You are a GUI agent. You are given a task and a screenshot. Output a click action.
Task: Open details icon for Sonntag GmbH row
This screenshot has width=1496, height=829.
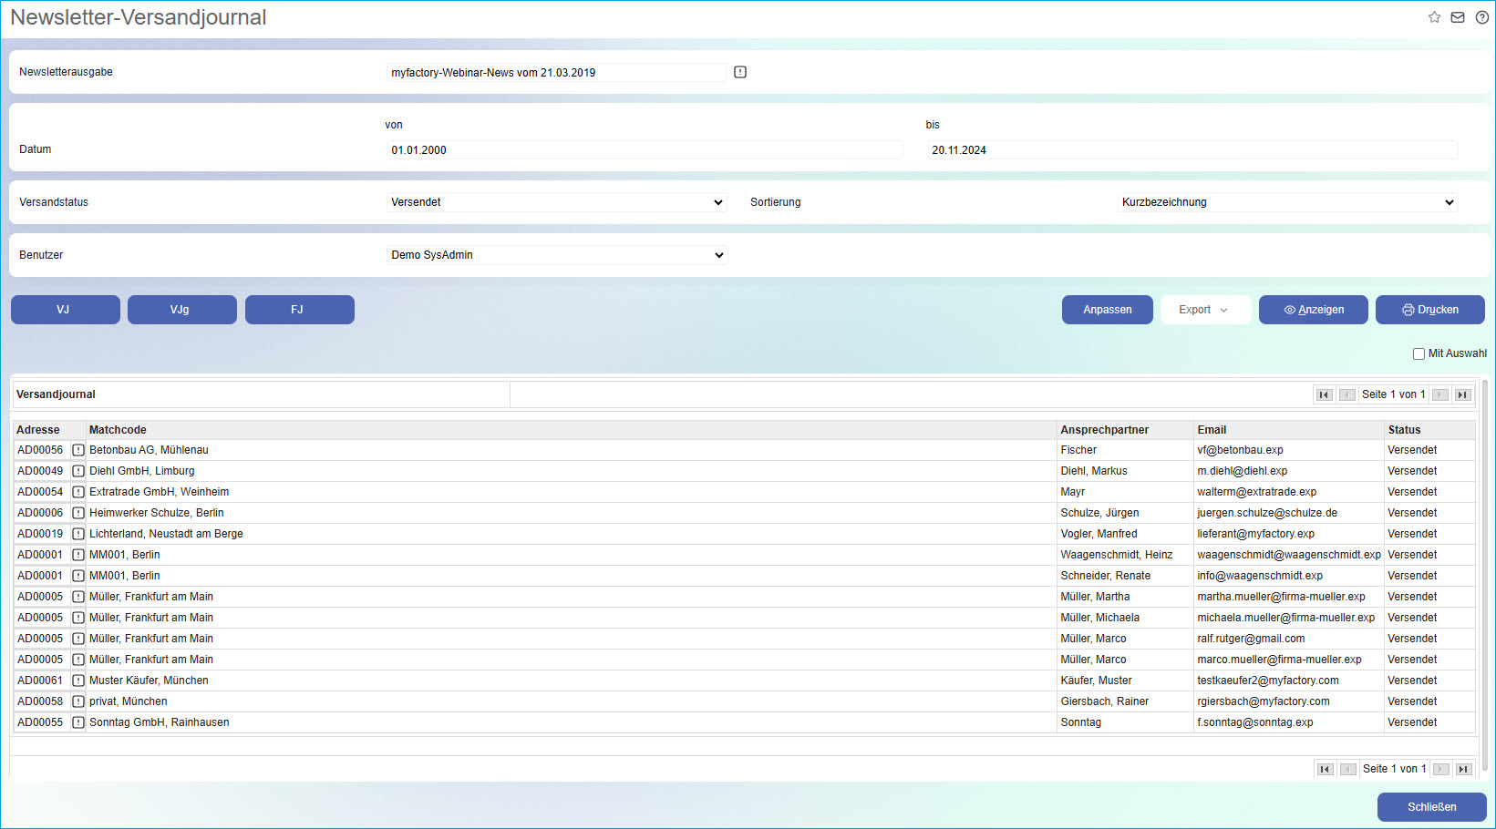78,722
